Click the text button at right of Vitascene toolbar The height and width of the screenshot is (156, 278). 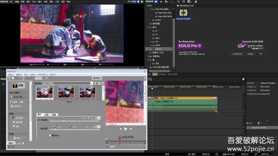tap(97, 78)
